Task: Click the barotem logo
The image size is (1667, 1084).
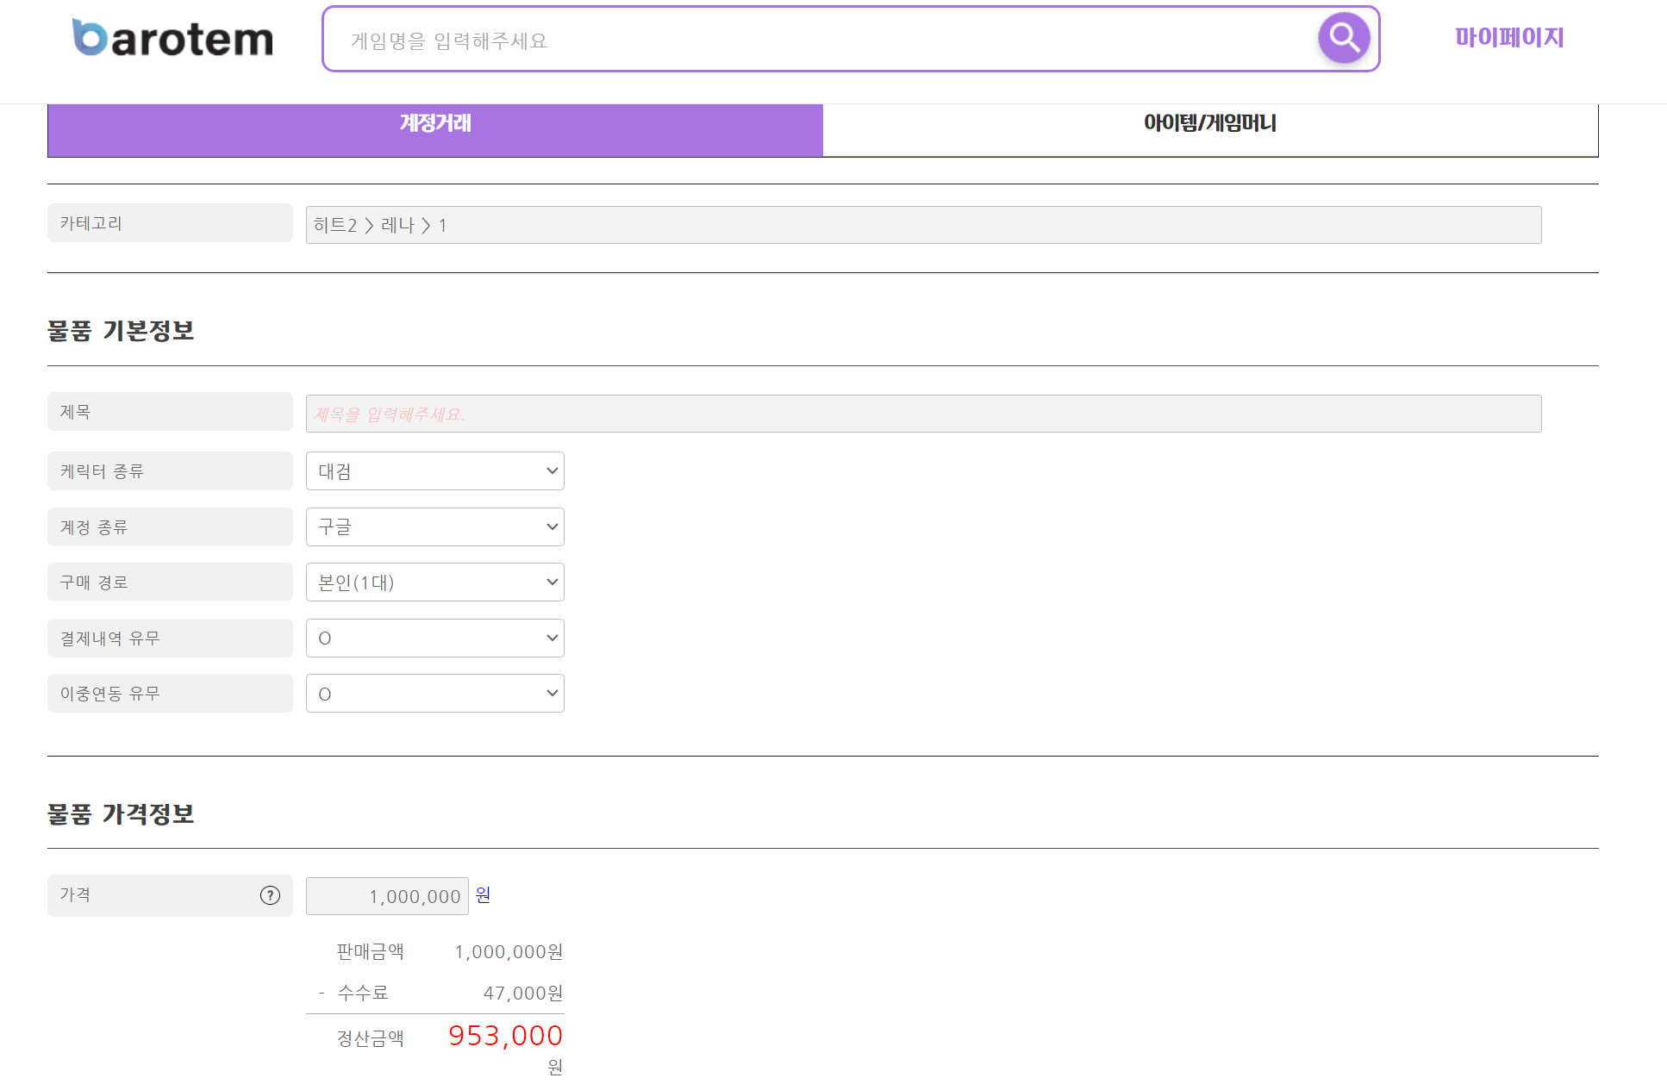Action: [x=172, y=39]
